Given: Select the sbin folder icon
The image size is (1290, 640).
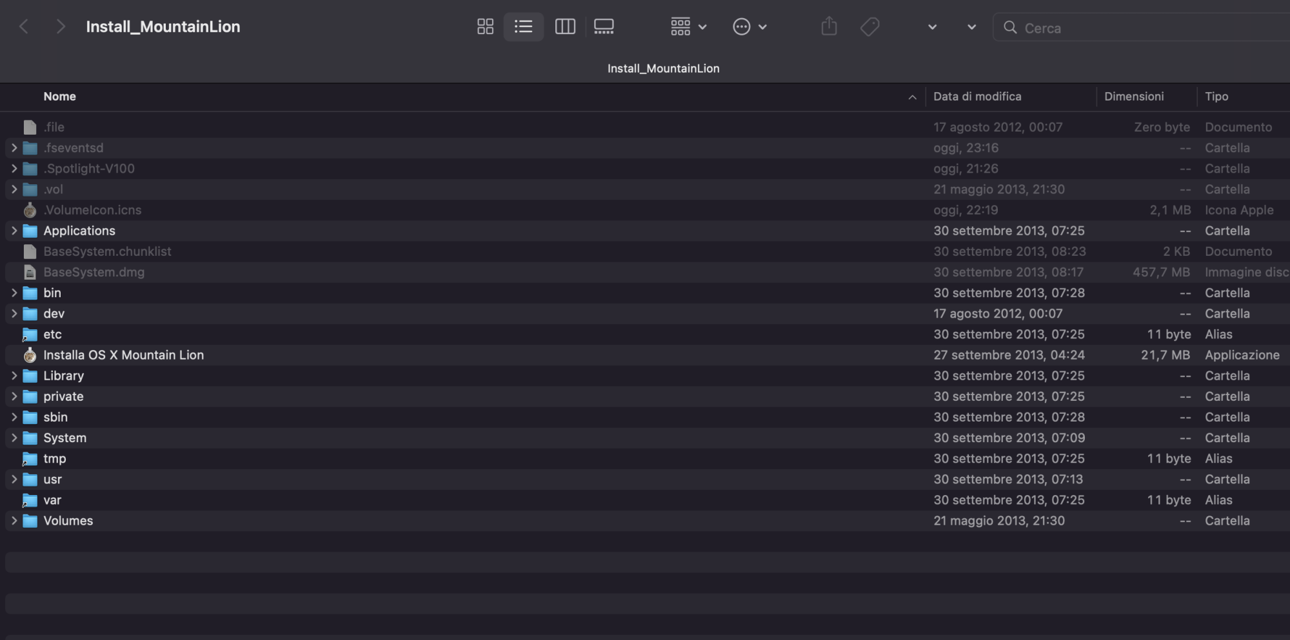Looking at the screenshot, I should (x=30, y=417).
